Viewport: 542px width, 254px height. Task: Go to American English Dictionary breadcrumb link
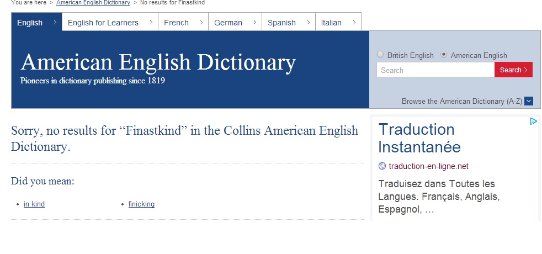coord(93,3)
